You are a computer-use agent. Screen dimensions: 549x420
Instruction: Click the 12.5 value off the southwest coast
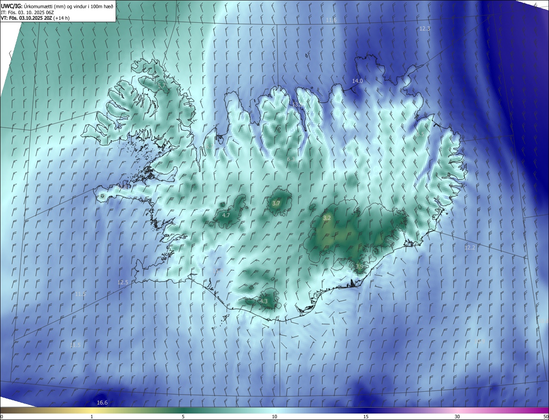tap(123, 282)
